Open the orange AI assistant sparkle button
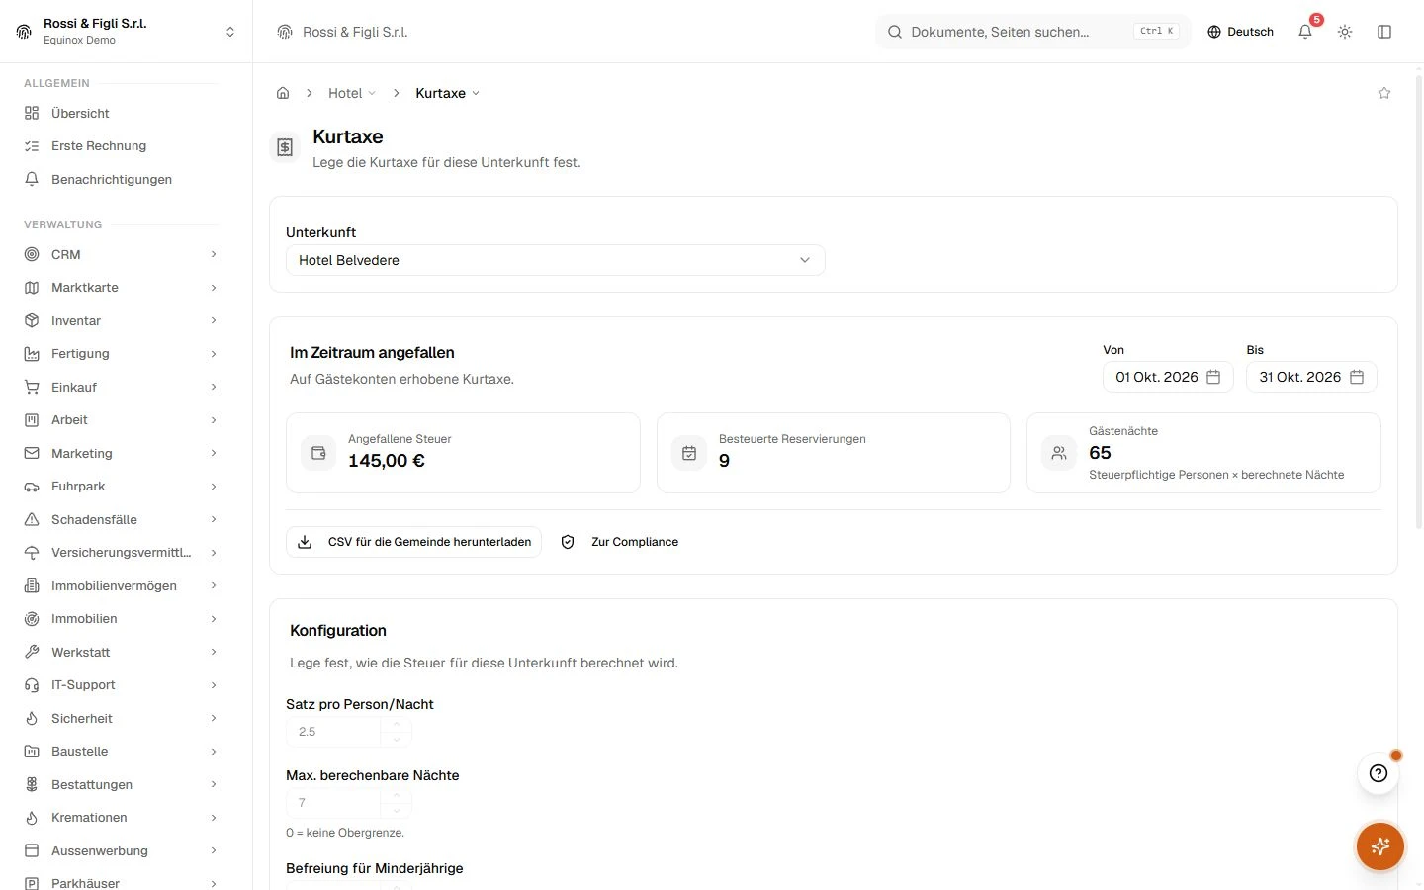The image size is (1424, 890). 1380,846
